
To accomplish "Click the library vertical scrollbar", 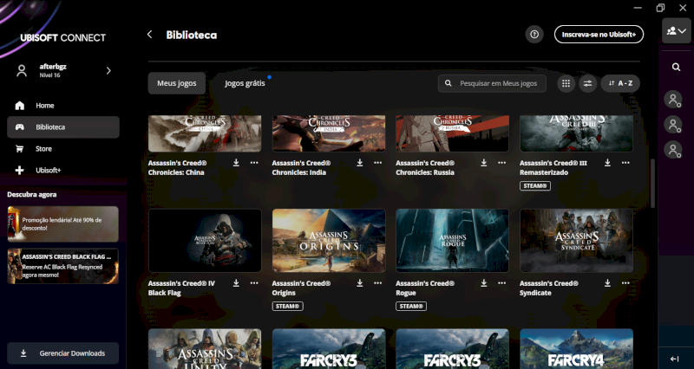I will tap(652, 182).
